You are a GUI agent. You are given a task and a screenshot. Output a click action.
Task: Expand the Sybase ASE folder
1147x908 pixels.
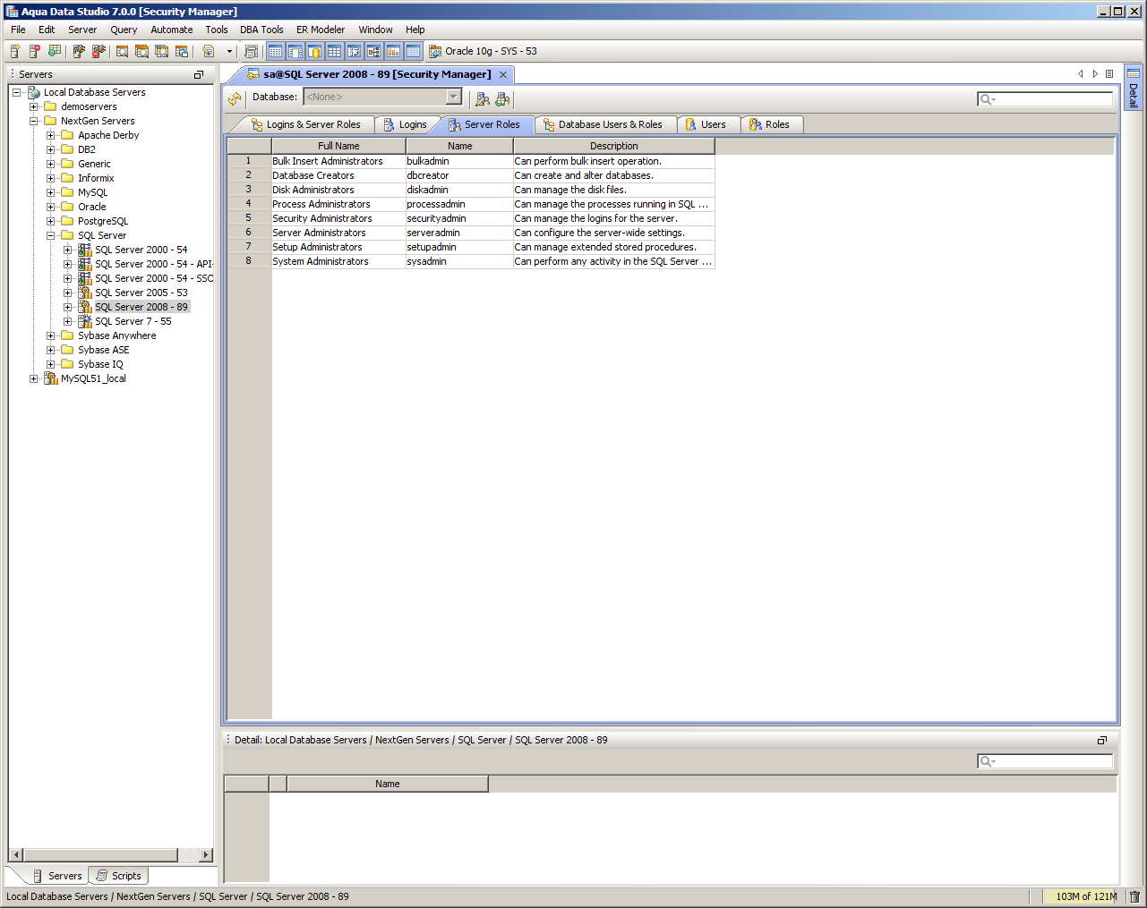click(x=51, y=350)
